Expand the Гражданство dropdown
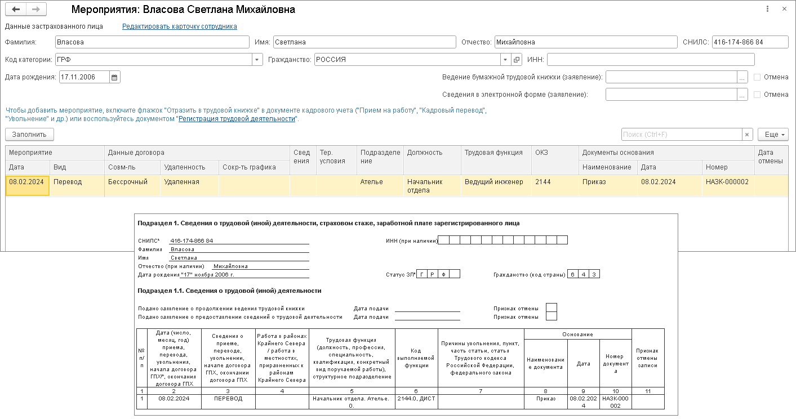The image size is (796, 419). [x=506, y=60]
